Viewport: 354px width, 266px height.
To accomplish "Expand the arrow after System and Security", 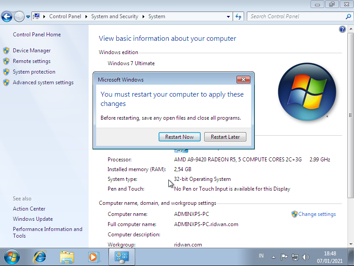I will pos(144,16).
